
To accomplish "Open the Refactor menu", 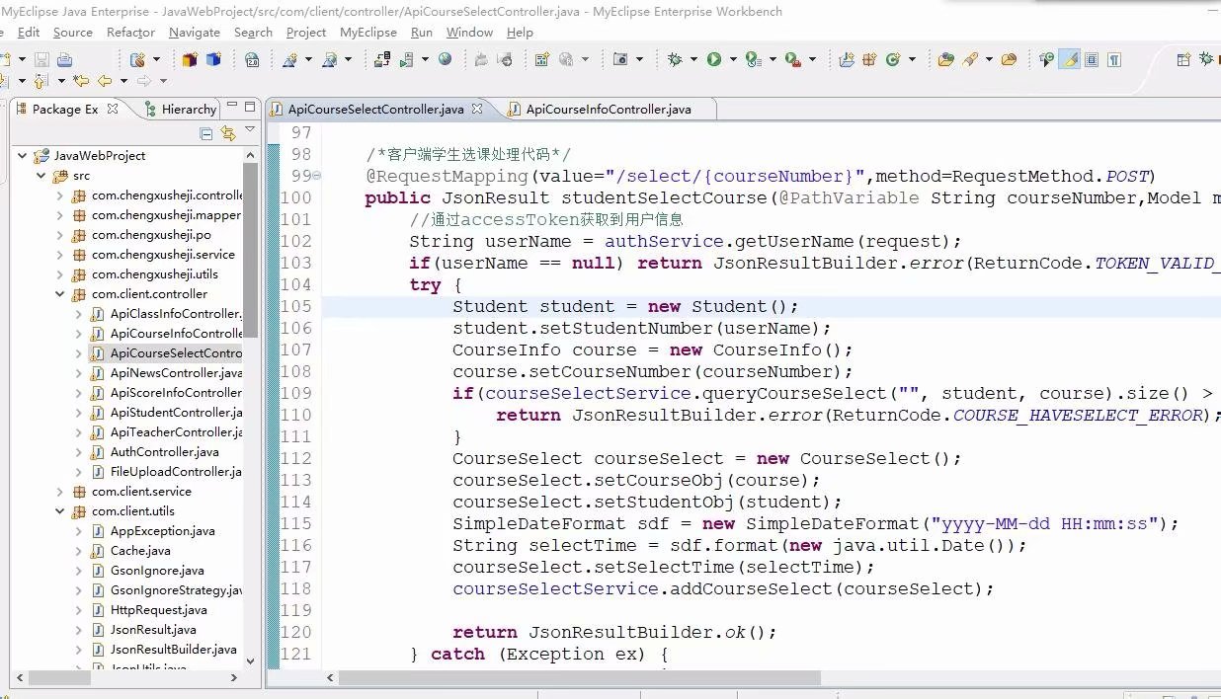I will (x=130, y=32).
